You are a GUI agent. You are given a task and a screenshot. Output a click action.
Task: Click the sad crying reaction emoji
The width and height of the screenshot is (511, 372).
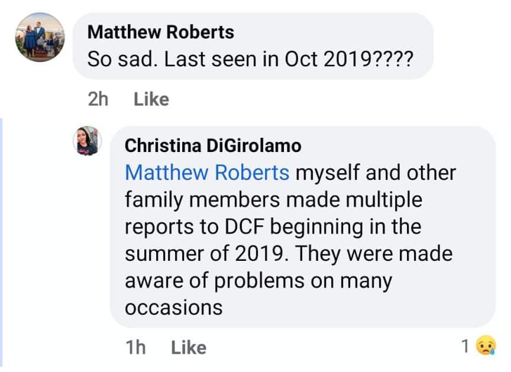[486, 347]
